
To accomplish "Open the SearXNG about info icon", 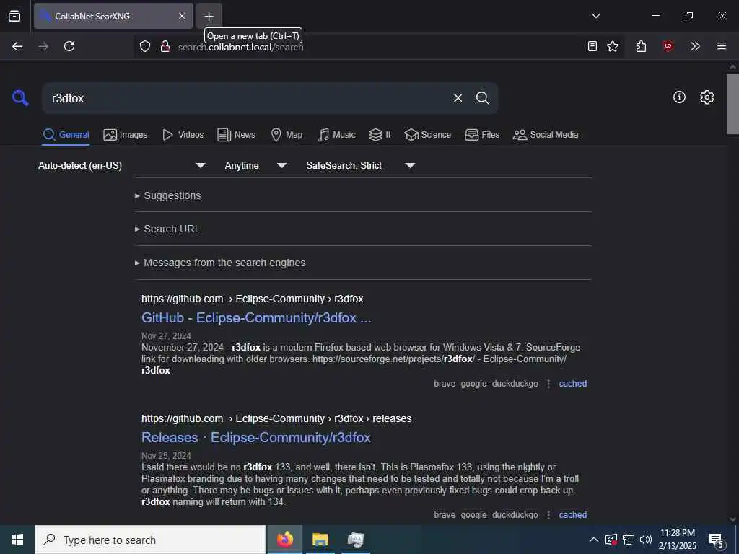I will pos(679,97).
